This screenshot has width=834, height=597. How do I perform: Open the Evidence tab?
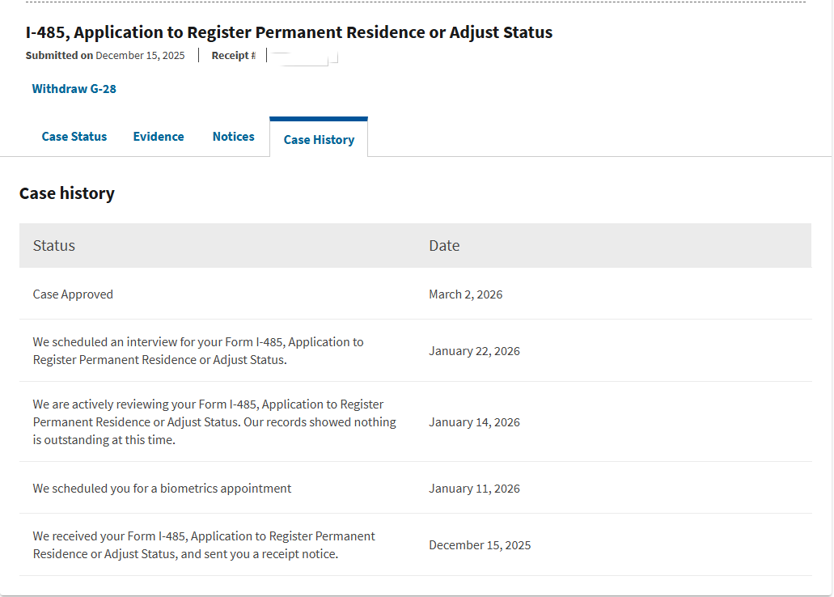pyautogui.click(x=159, y=137)
